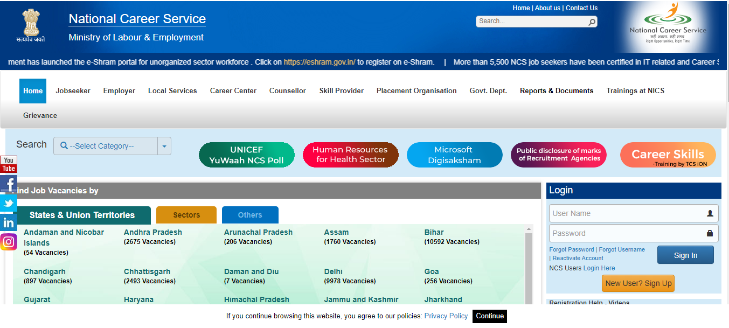Image resolution: width=729 pixels, height=328 pixels.
Task: Open the Jobseeker menu
Action: click(x=73, y=90)
